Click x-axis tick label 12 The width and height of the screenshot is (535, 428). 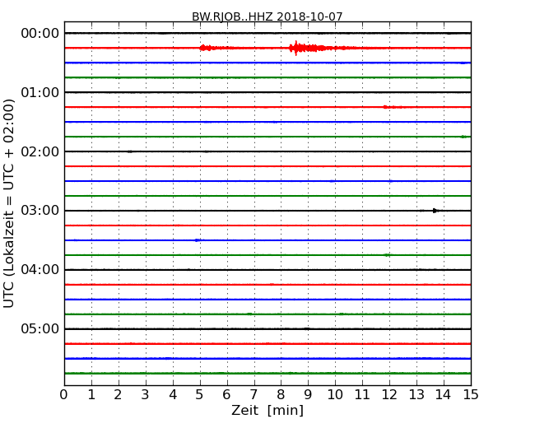[x=389, y=394]
